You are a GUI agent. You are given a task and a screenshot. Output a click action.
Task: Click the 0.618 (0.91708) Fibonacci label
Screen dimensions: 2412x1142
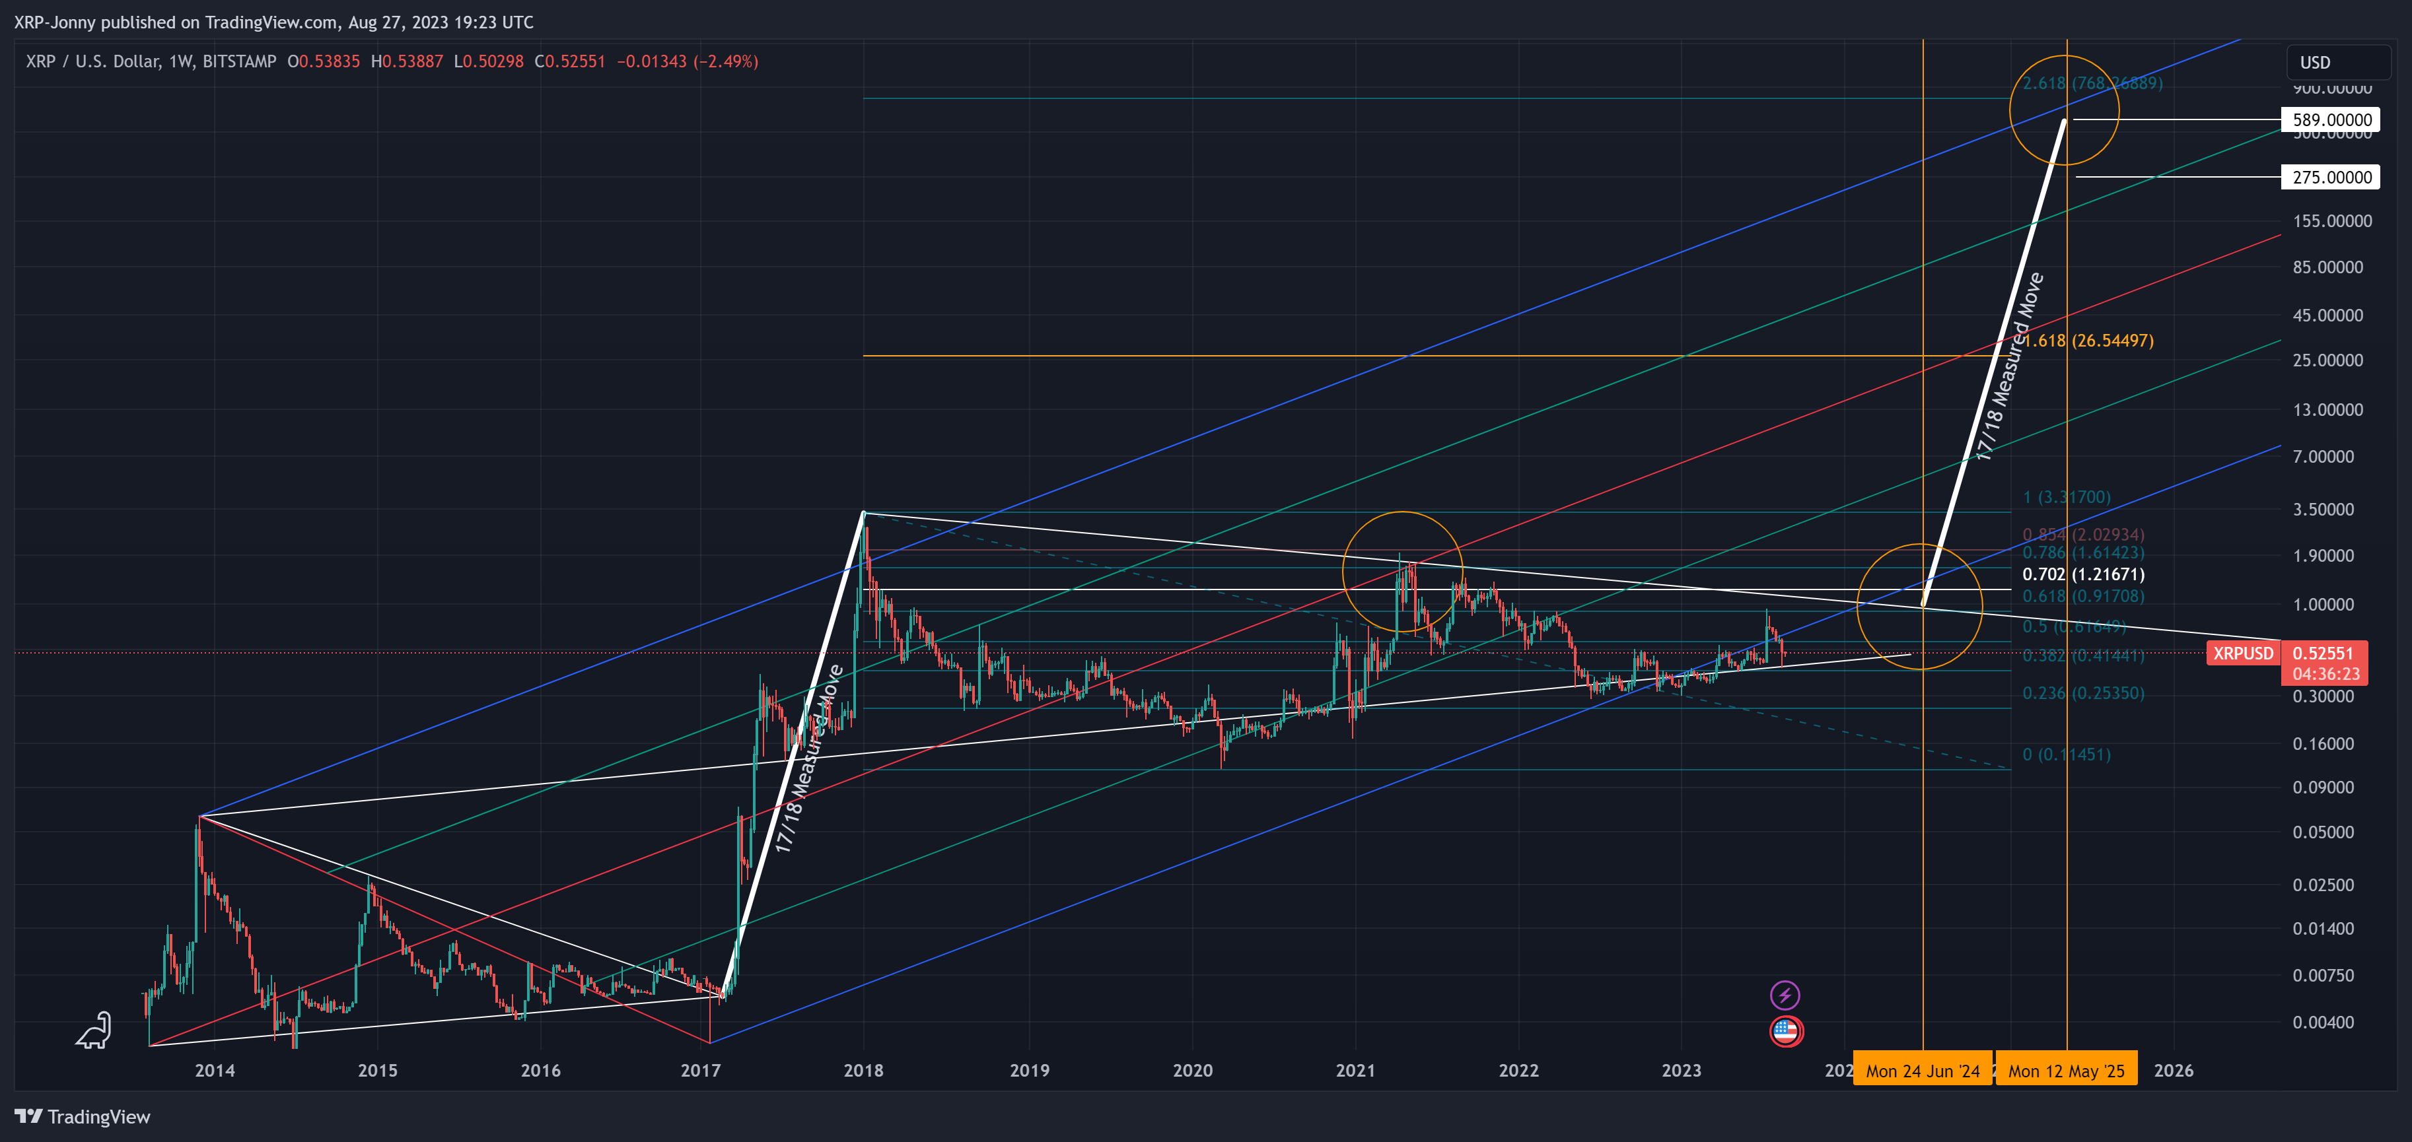tap(2083, 595)
